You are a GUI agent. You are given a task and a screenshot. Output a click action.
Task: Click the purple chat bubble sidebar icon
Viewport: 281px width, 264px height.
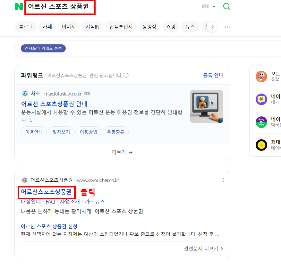[x=261, y=99]
